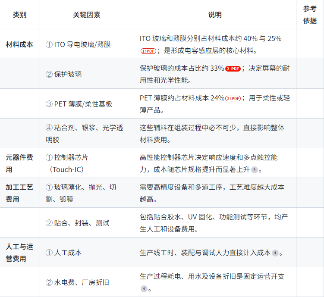Open citation 4 after '直接计入成本'
Screen dimensions: 324x297
[x=275, y=253]
